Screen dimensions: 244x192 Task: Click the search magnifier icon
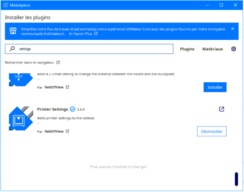click(x=12, y=49)
